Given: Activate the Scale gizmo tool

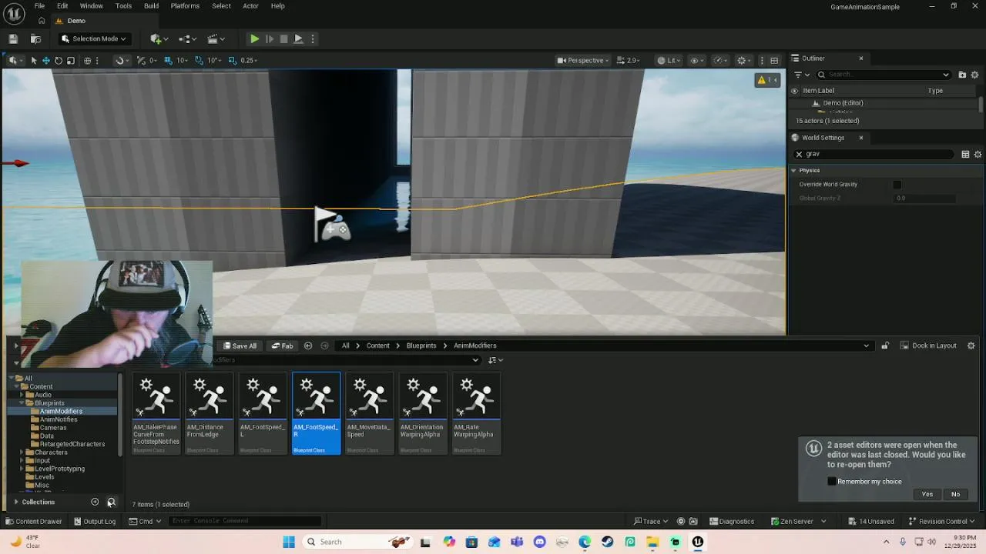Looking at the screenshot, I should point(70,60).
